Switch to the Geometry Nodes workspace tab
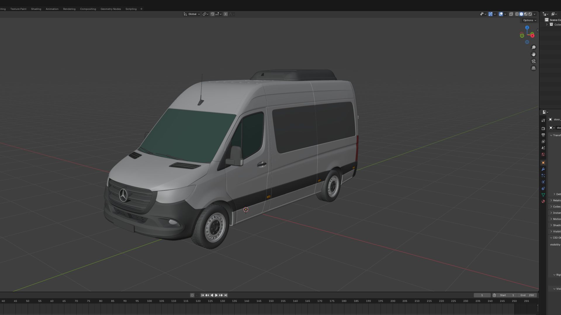561x315 pixels. pyautogui.click(x=111, y=9)
